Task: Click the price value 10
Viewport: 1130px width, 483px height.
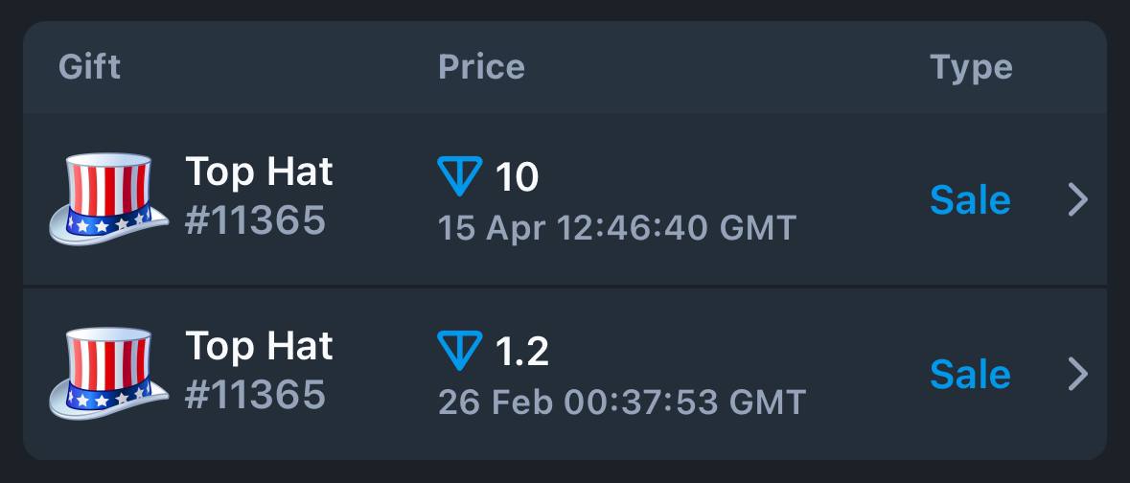Action: pos(517,176)
